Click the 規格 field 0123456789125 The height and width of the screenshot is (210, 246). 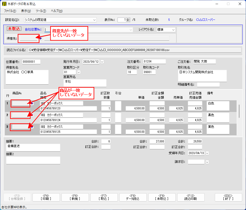point(68,132)
